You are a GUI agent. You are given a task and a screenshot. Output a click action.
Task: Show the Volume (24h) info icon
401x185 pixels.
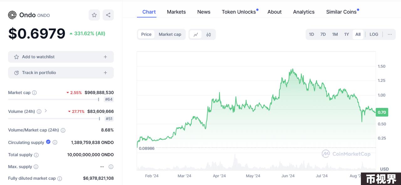click(x=39, y=111)
